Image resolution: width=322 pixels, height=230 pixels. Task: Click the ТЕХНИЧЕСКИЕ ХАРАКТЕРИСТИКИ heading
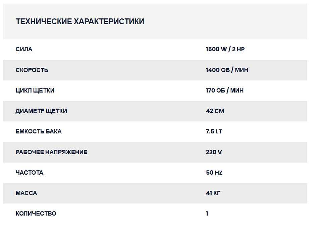click(80, 21)
